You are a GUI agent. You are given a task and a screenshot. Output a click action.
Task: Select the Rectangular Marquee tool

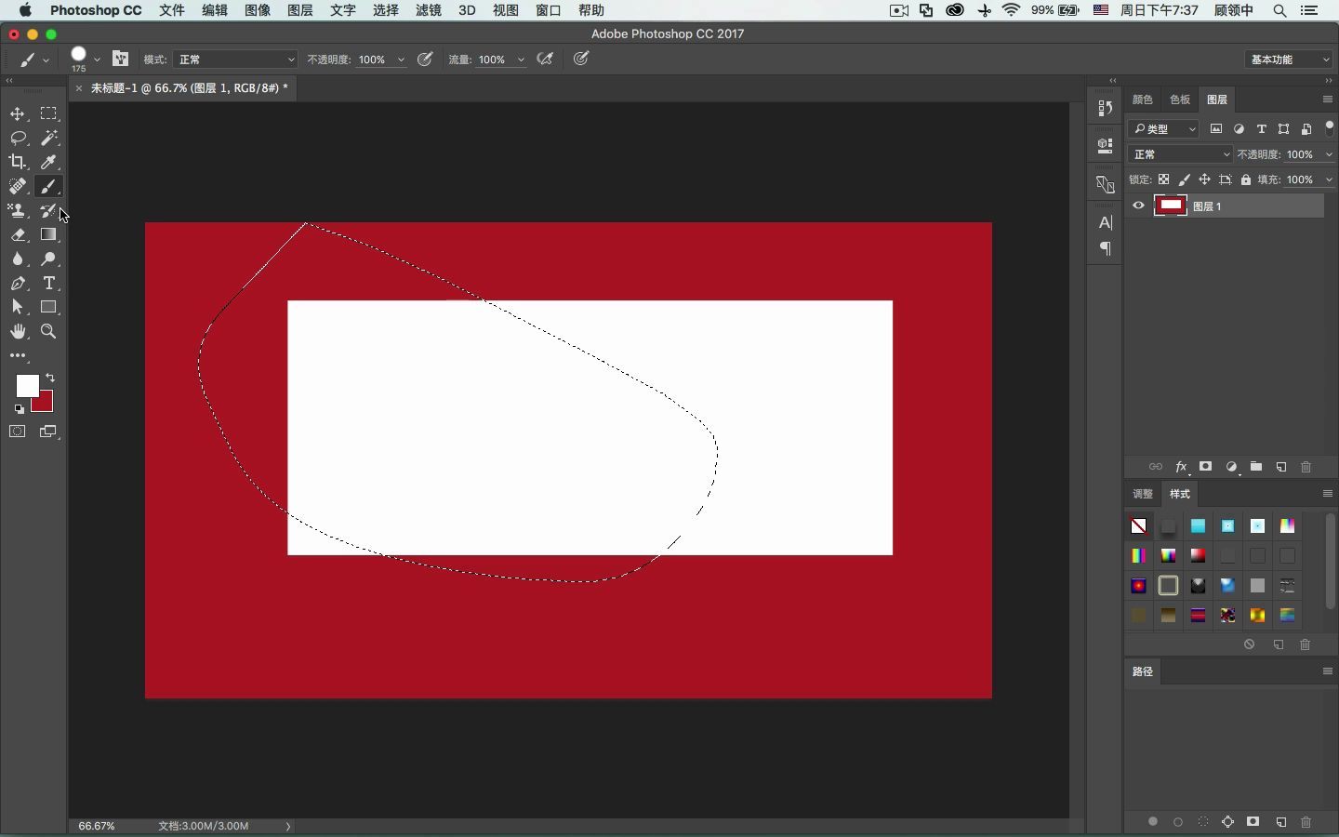click(x=48, y=113)
